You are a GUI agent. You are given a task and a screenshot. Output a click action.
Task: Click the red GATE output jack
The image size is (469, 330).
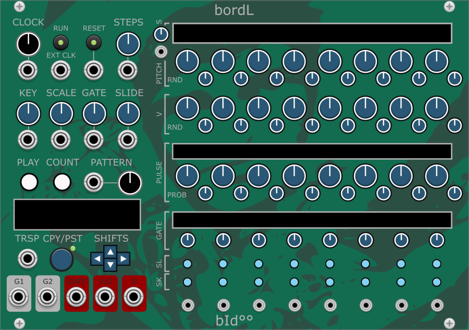[x=76, y=297]
